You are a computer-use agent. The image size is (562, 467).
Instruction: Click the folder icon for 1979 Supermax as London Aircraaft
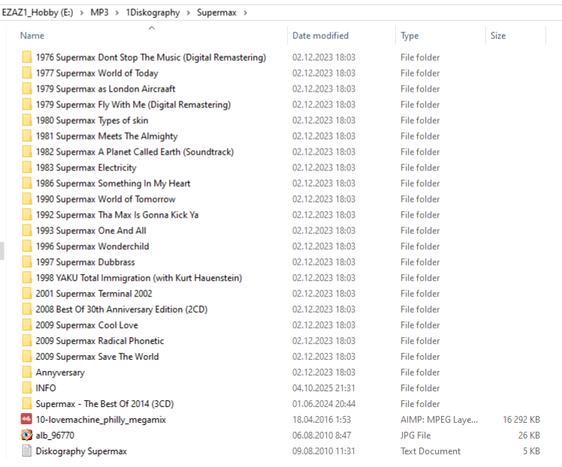coord(27,89)
